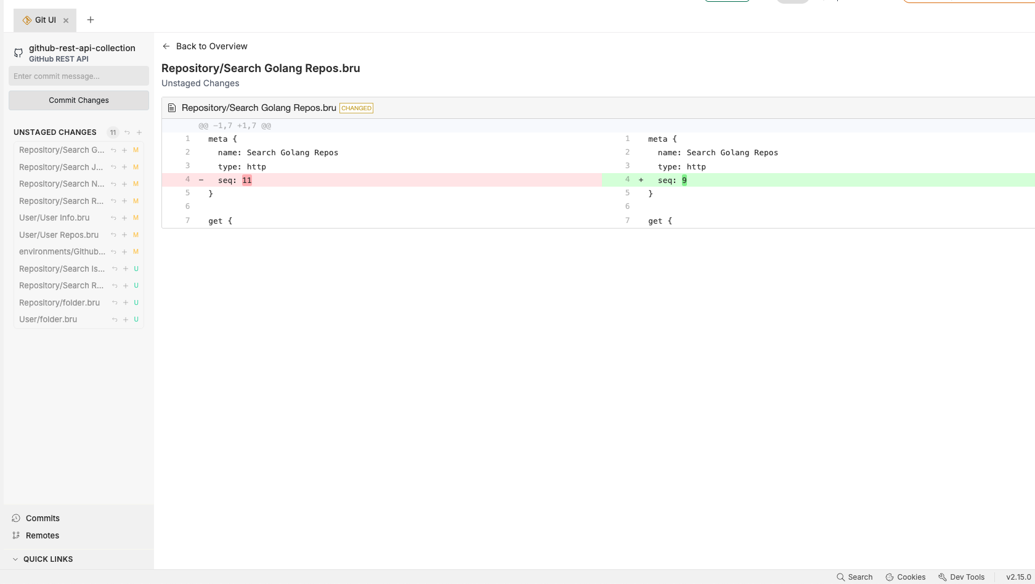This screenshot has height=584, width=1035.
Task: Open a new tab with plus button
Action: pyautogui.click(x=91, y=20)
